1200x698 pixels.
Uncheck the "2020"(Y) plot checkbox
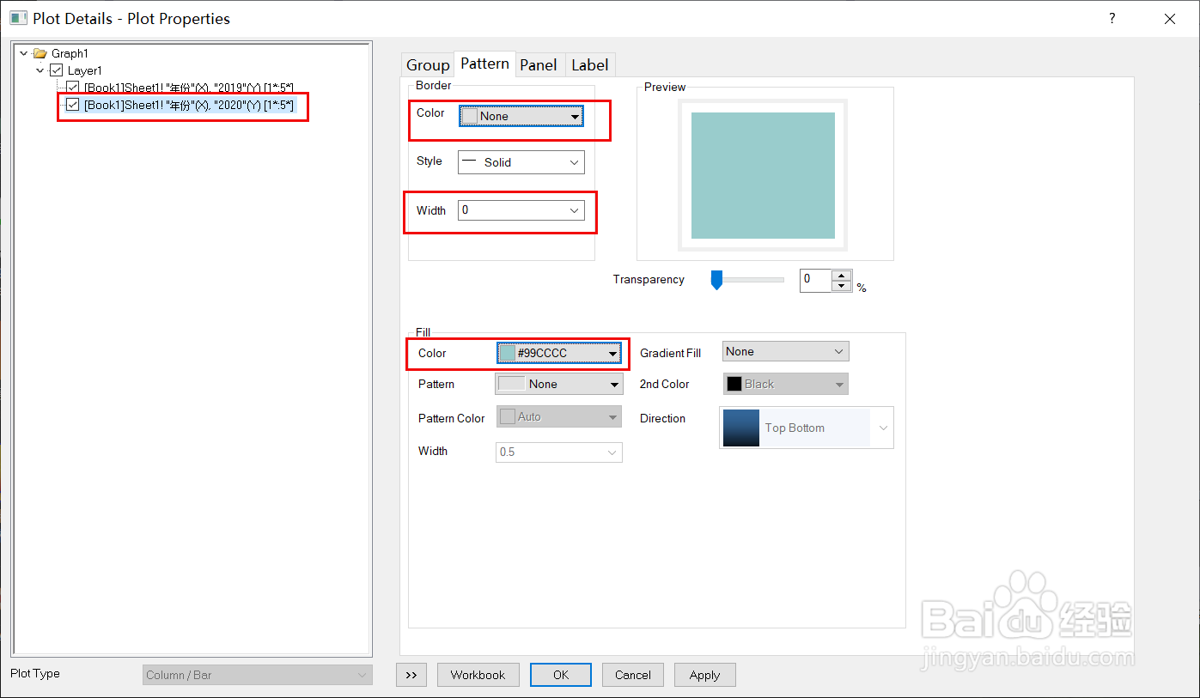tap(73, 105)
